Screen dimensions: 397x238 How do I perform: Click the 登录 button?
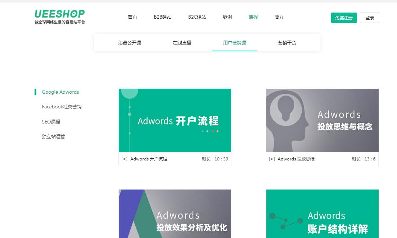(370, 17)
